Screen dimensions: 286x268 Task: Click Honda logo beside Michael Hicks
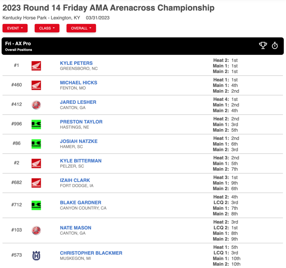tap(36, 85)
